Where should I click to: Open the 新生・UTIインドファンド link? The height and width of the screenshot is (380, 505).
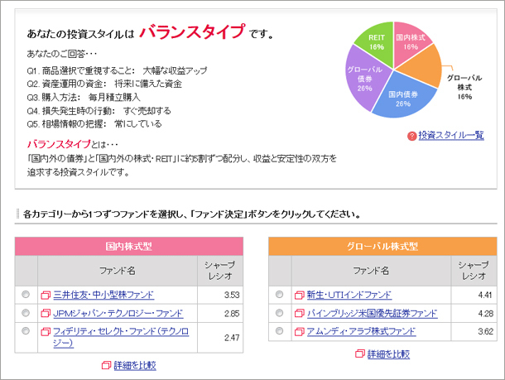pyautogui.click(x=349, y=295)
